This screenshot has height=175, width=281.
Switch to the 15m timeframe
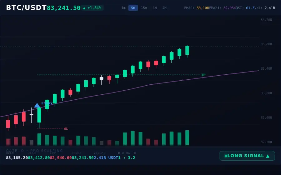click(144, 8)
